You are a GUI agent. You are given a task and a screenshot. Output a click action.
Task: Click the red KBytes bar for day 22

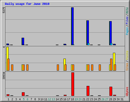(88, 91)
